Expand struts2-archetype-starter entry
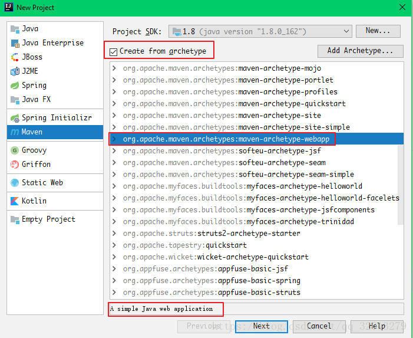This screenshot has height=338, width=413. tap(114, 234)
